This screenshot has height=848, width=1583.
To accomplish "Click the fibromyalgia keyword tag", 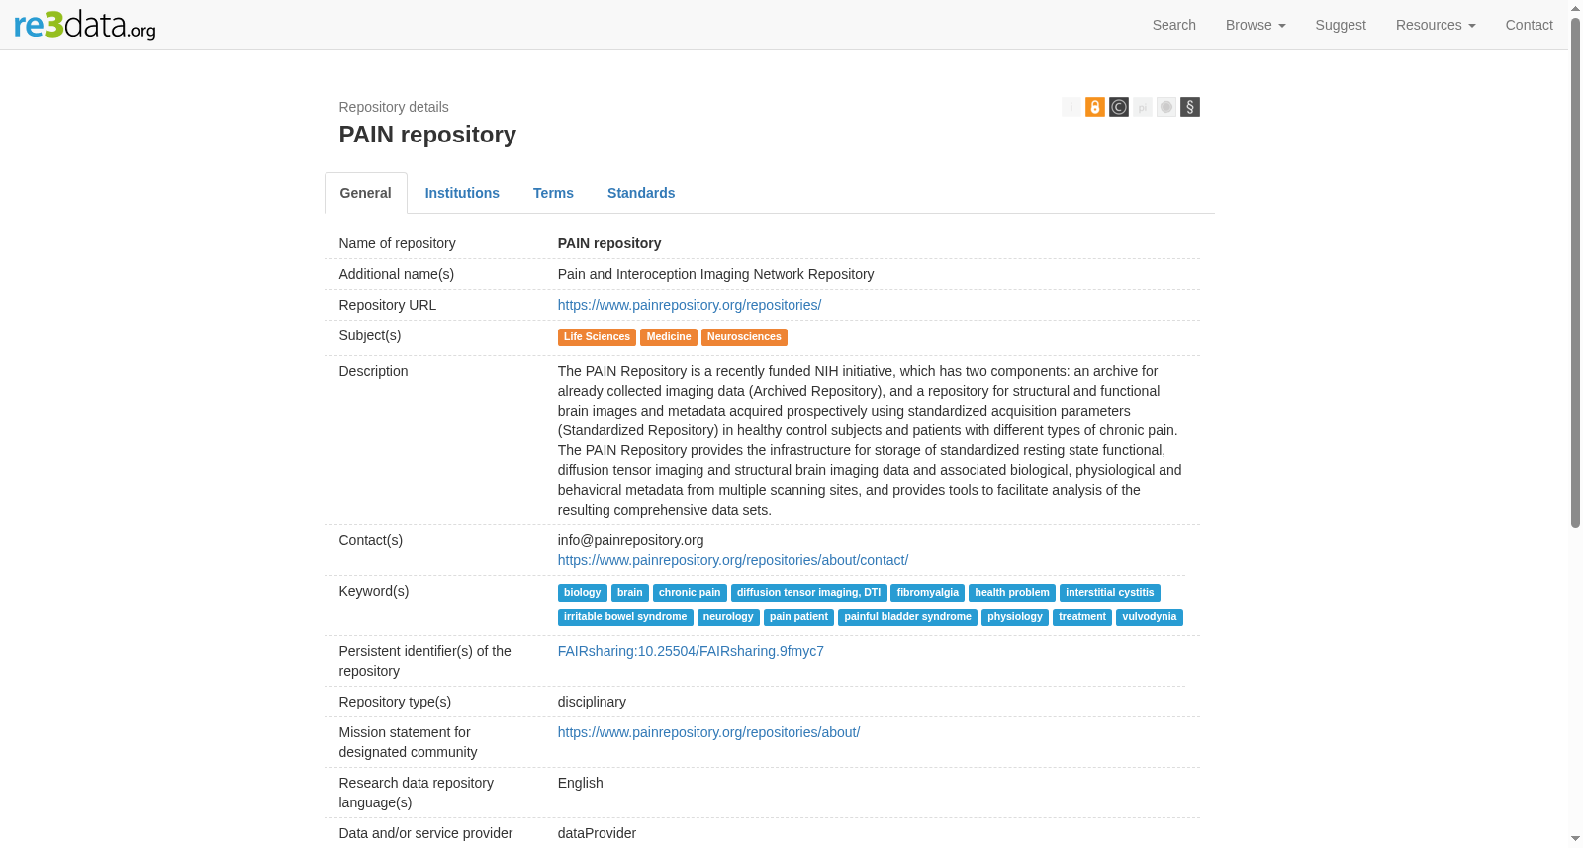I will pos(928,593).
